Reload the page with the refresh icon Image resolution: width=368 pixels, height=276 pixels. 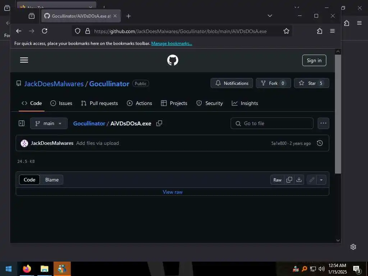pyautogui.click(x=45, y=31)
